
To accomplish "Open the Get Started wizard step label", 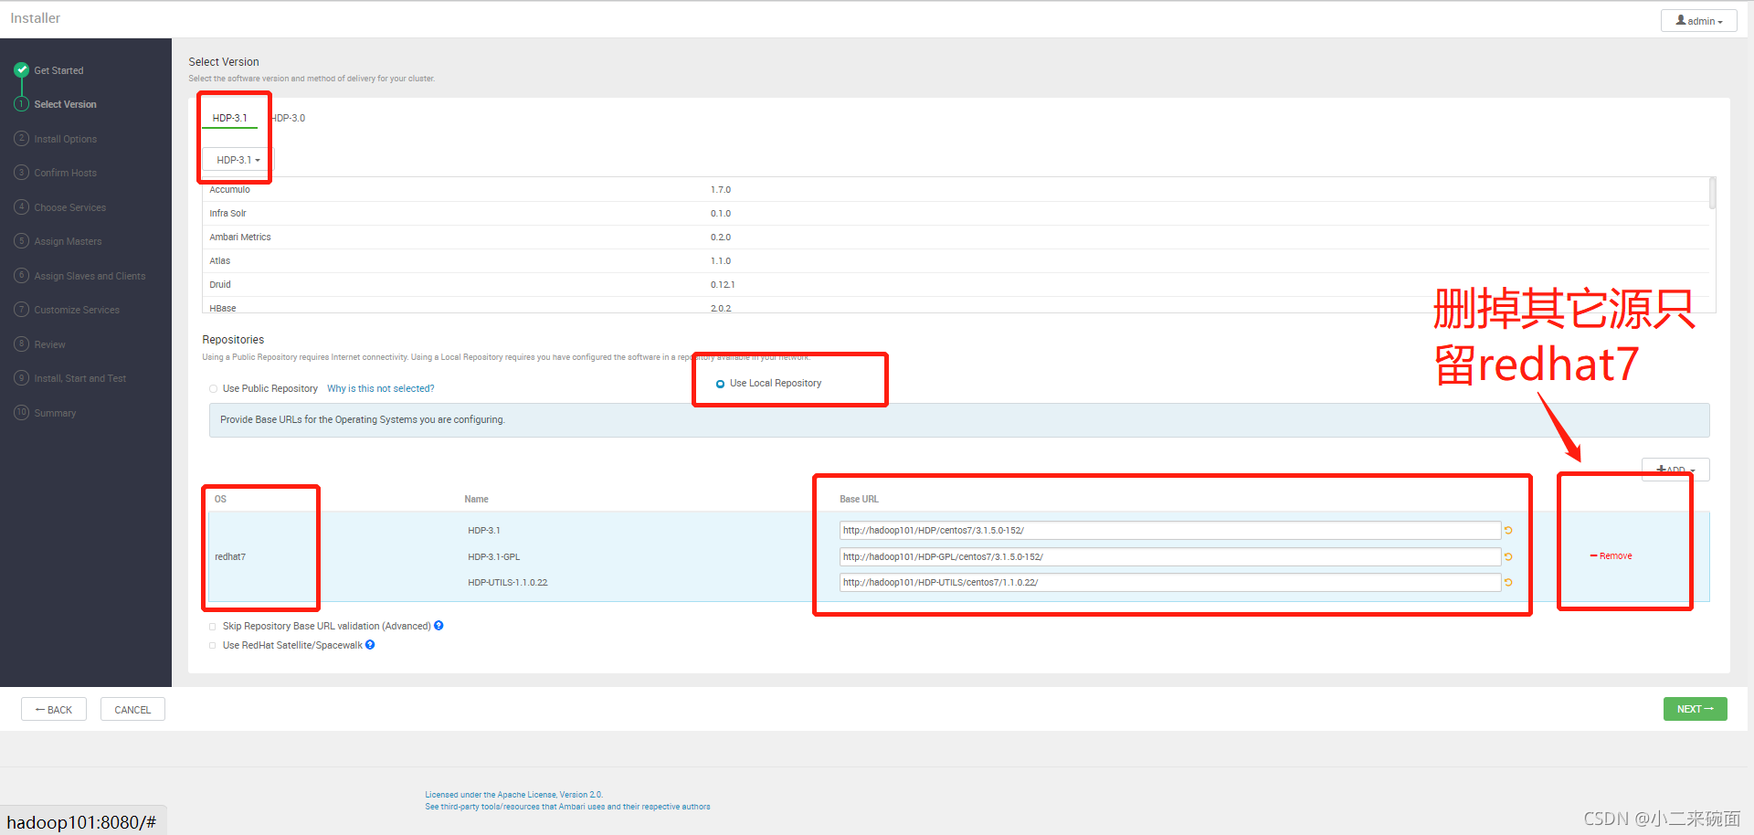I will (58, 70).
